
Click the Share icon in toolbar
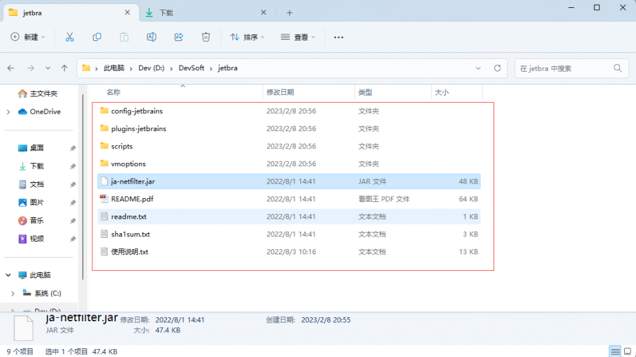[x=178, y=37]
